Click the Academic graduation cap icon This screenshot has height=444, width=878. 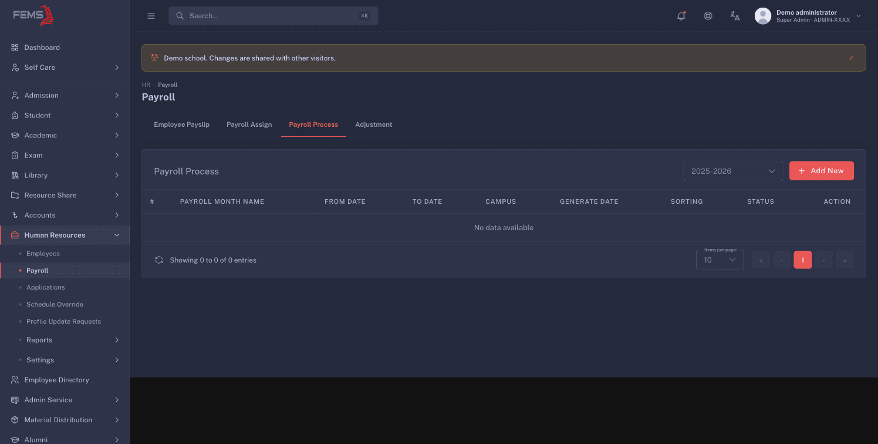15,136
